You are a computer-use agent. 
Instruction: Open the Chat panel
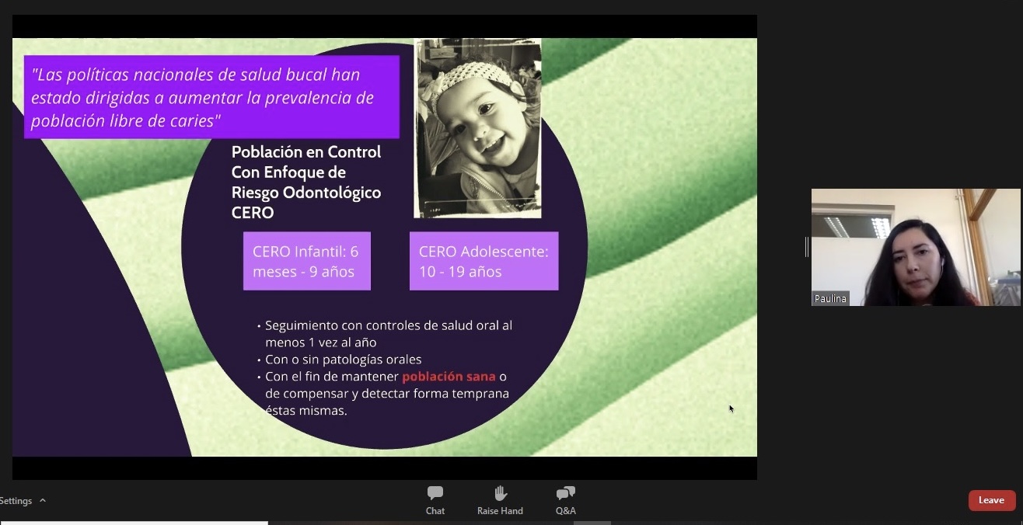(435, 499)
